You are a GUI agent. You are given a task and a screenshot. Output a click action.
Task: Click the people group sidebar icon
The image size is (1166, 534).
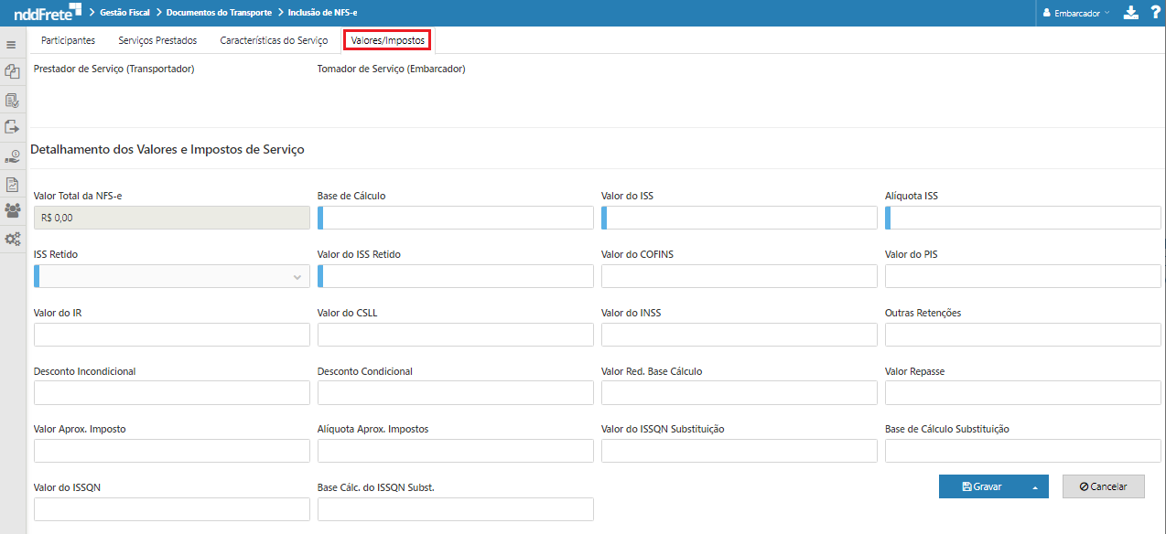click(x=12, y=210)
